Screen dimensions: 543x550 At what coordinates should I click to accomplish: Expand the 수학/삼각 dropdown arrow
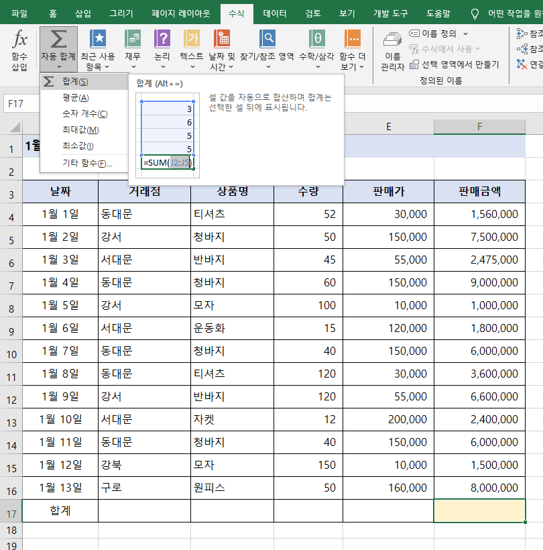pyautogui.click(x=318, y=66)
